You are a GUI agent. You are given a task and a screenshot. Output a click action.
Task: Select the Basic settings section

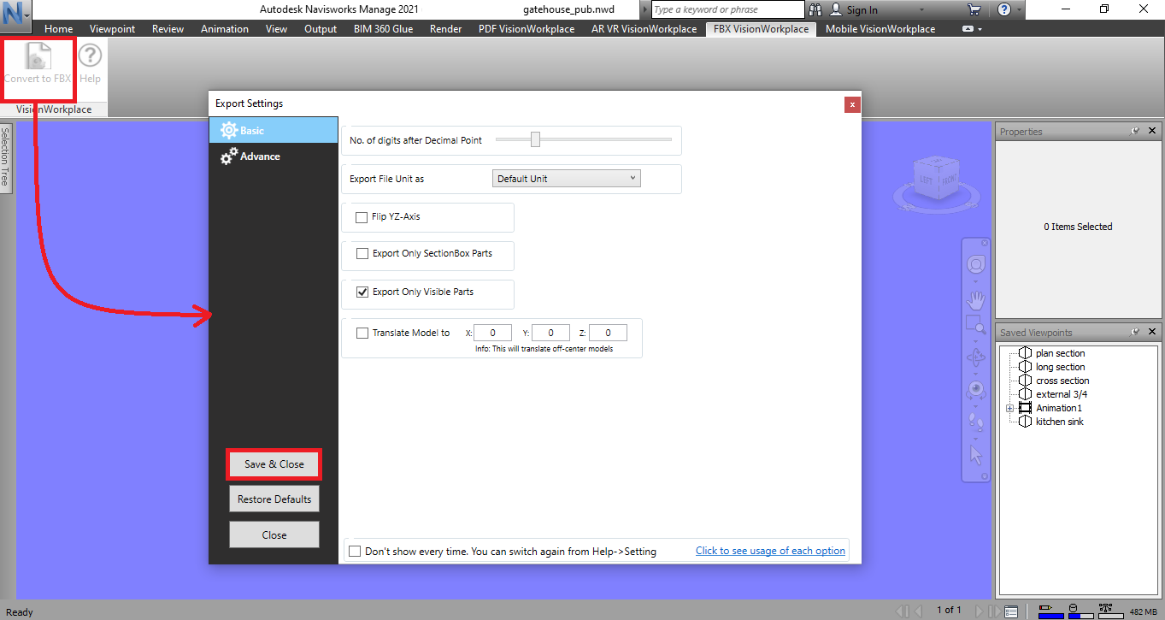point(274,130)
